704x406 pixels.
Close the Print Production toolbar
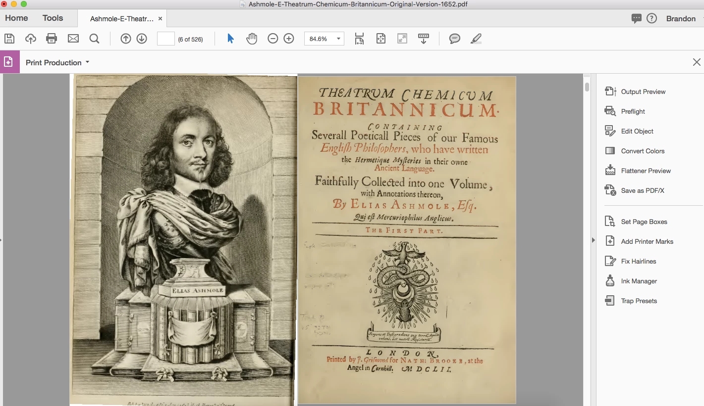[697, 62]
